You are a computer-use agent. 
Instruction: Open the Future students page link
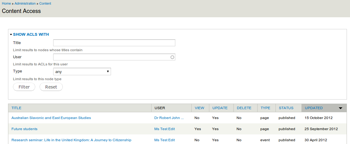coord(24,129)
